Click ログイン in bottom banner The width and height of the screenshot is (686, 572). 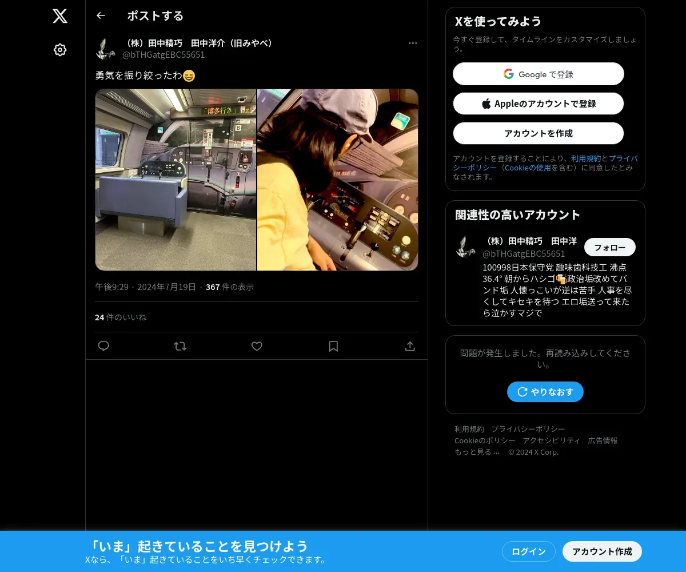pyautogui.click(x=529, y=551)
